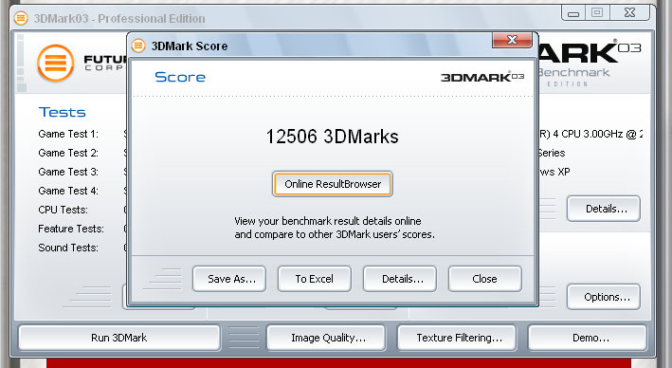
Task: Click the Close button in score dialog
Action: point(485,279)
